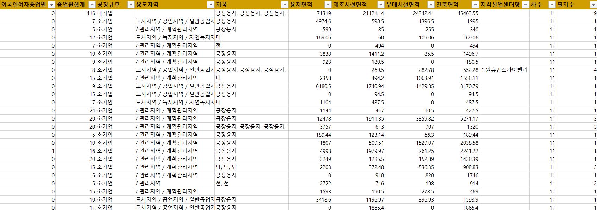597x210 pixels.
Task: Select the 24342.41 cell under 부대시설면적
Action: (410, 13)
